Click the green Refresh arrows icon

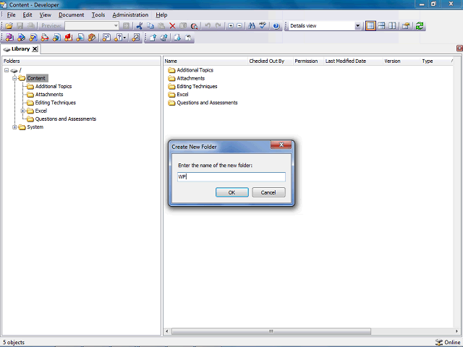click(420, 26)
